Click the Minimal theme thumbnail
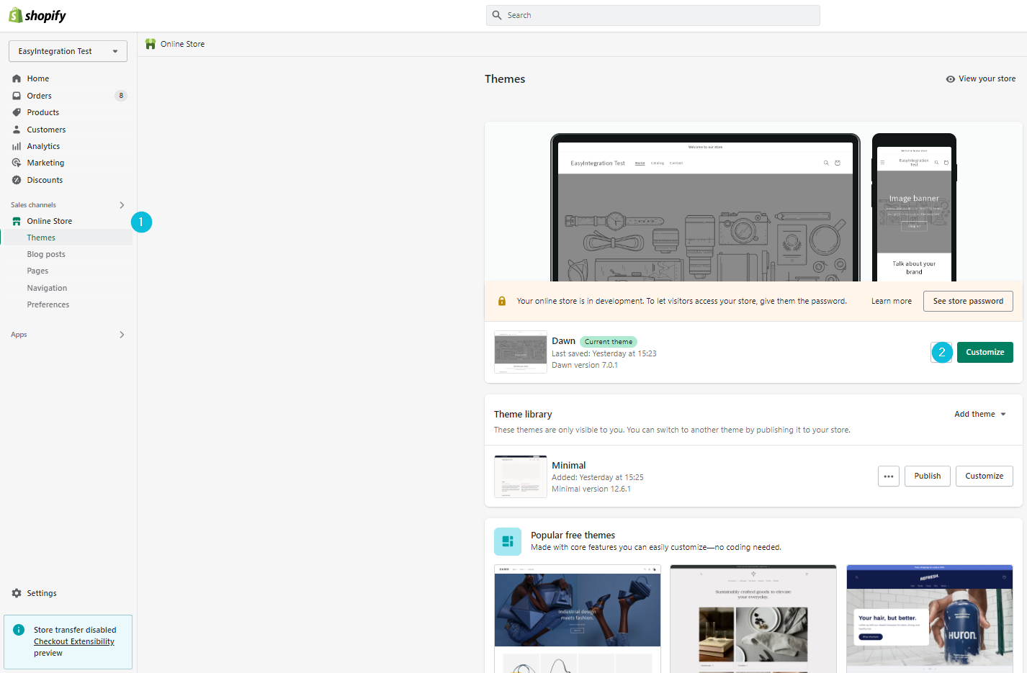The height and width of the screenshot is (673, 1027). (521, 476)
